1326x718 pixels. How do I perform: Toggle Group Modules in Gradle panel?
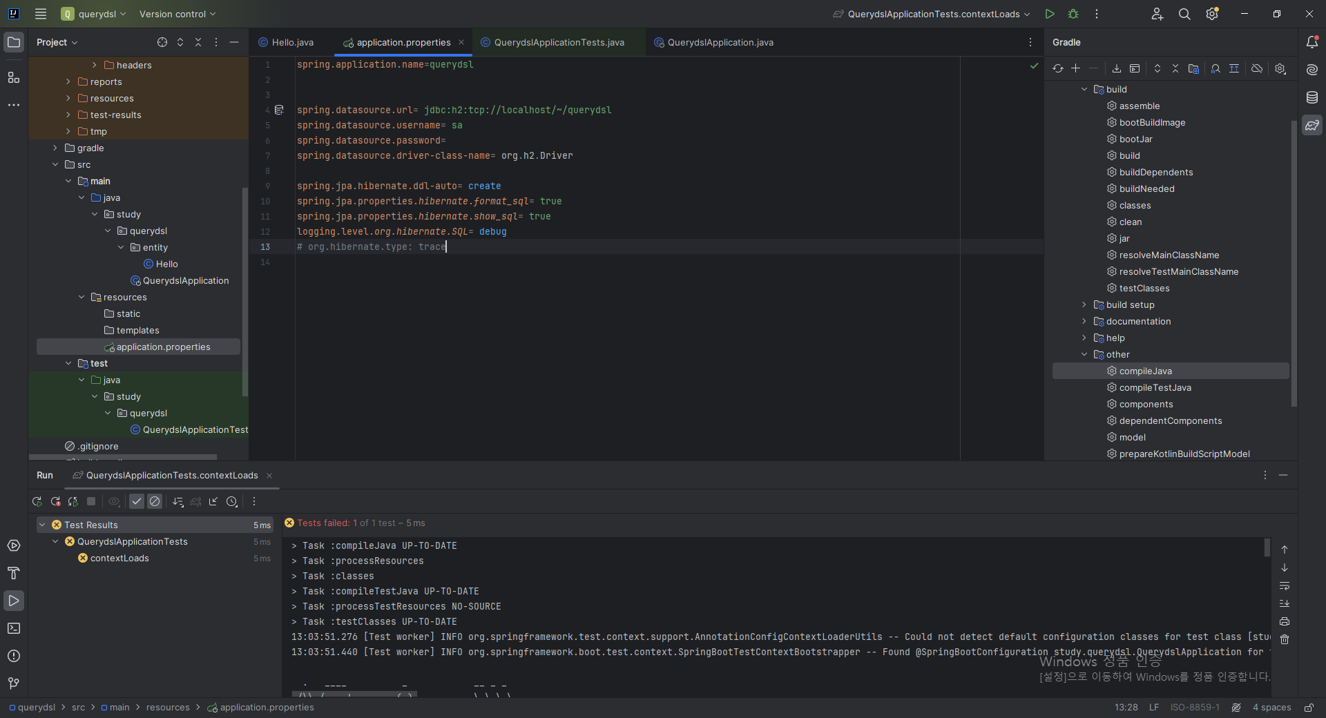click(1193, 68)
